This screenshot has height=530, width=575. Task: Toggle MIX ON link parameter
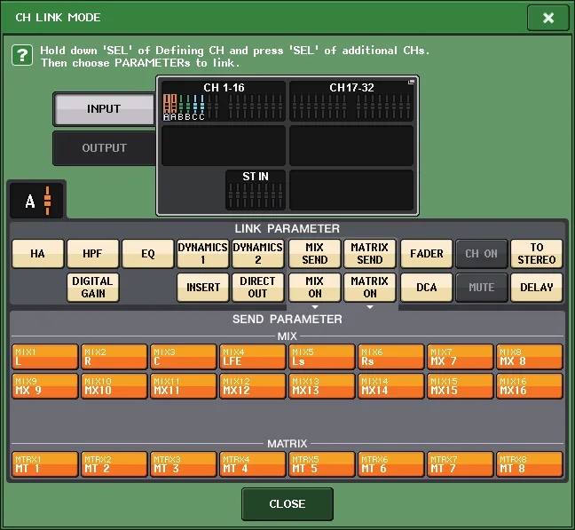315,288
